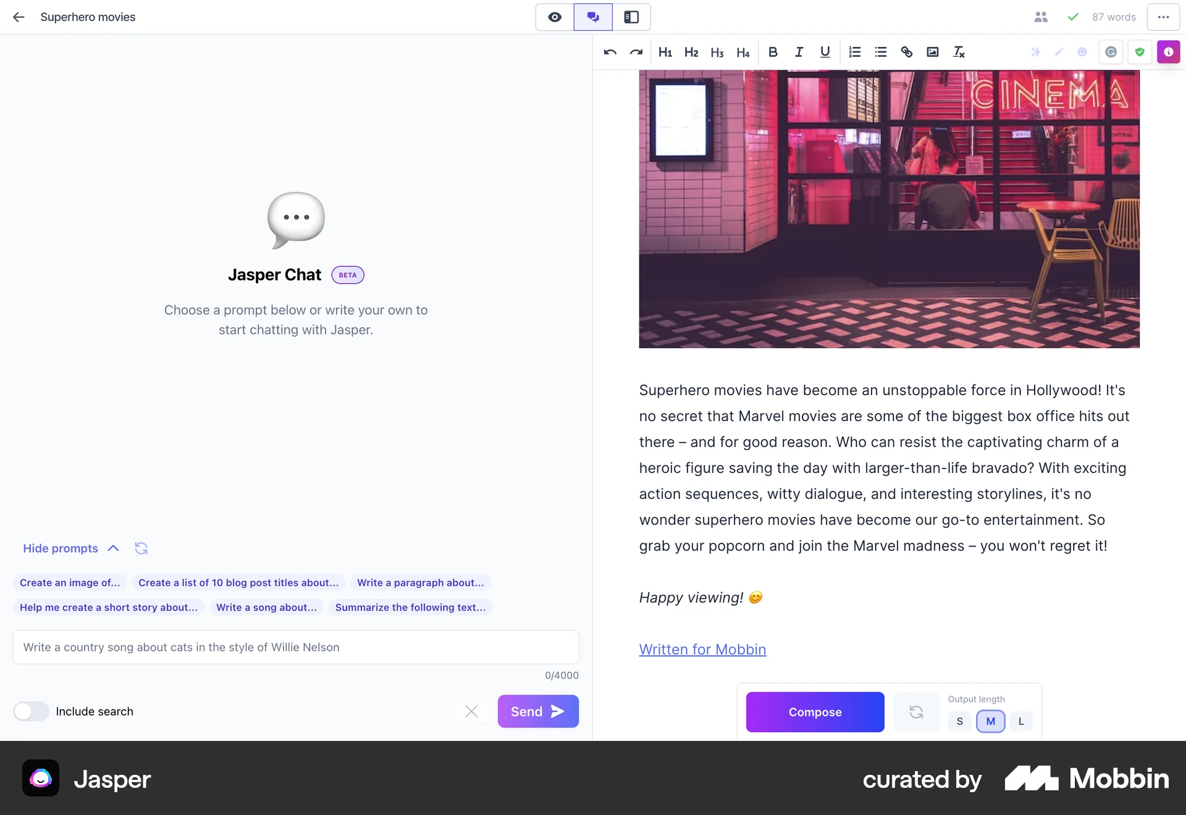Image resolution: width=1186 pixels, height=815 pixels.
Task: Toggle italic formatting
Action: 799,52
